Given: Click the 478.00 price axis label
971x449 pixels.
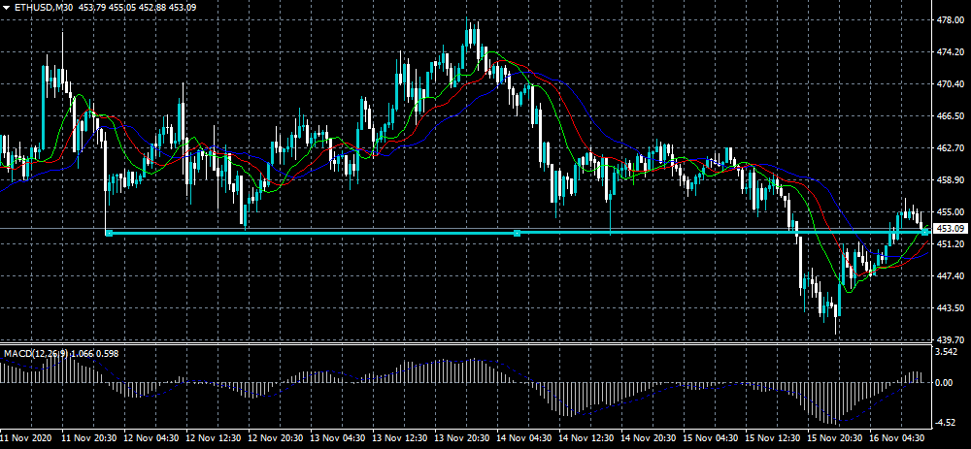Looking at the screenshot, I should 951,19.
